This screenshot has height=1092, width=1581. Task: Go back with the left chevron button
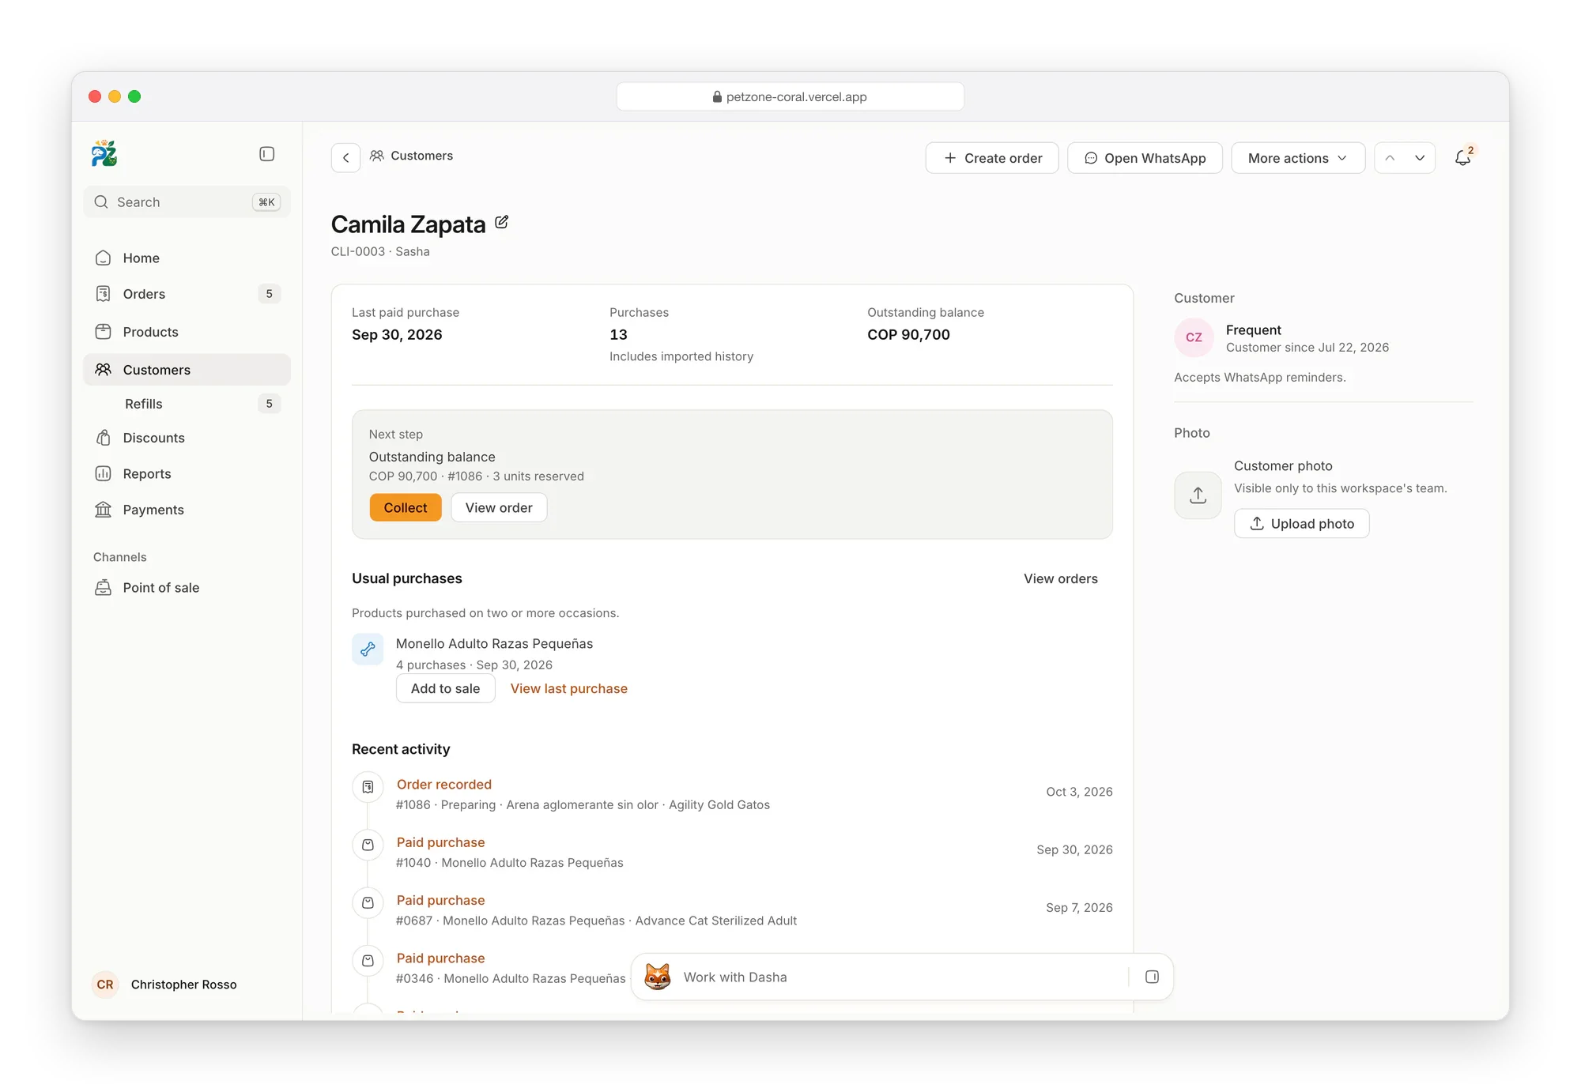pos(345,158)
